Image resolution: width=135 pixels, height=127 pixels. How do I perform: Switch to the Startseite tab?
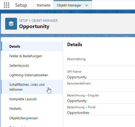click(43, 5)
